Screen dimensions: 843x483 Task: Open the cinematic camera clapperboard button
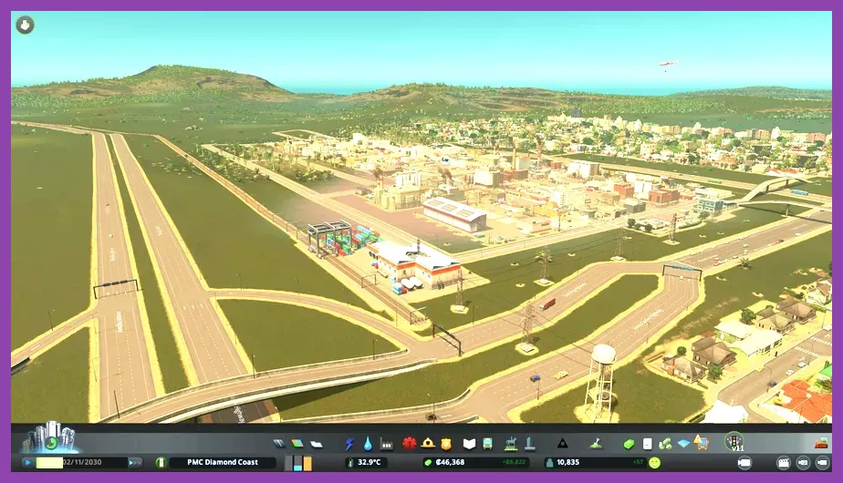point(784,463)
